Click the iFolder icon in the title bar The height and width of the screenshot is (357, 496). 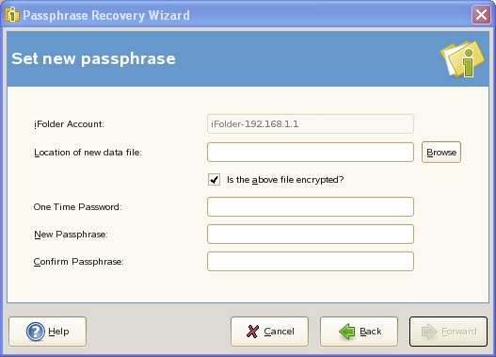tap(12, 14)
